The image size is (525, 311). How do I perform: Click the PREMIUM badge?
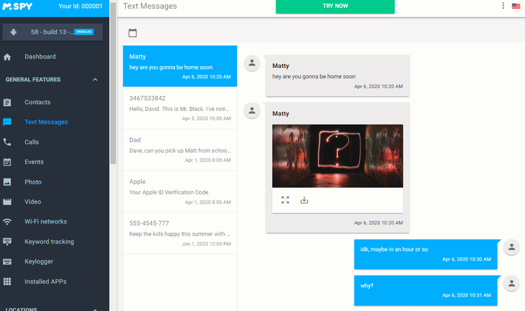click(x=84, y=32)
